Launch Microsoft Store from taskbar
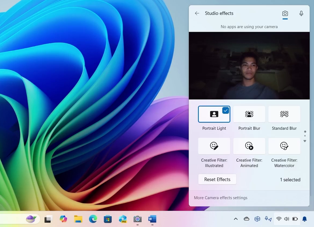This screenshot has height=227, width=314. 108,219
